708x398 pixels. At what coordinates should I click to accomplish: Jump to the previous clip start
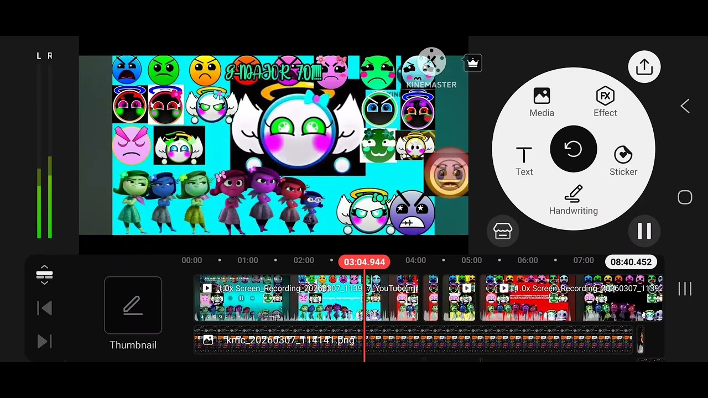coord(44,308)
